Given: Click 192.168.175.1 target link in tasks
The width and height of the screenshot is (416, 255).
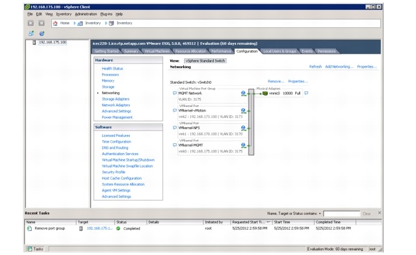Looking at the screenshot, I should coord(99,228).
